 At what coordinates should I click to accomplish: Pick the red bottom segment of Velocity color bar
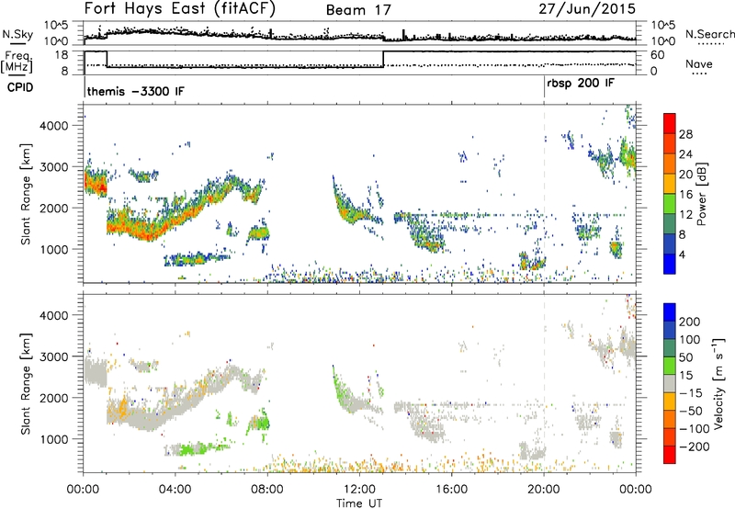(670, 455)
